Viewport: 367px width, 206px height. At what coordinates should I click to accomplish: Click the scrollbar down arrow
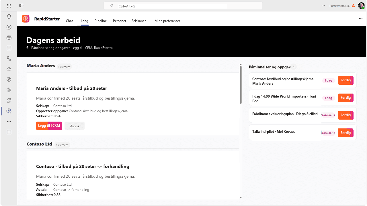(241, 198)
